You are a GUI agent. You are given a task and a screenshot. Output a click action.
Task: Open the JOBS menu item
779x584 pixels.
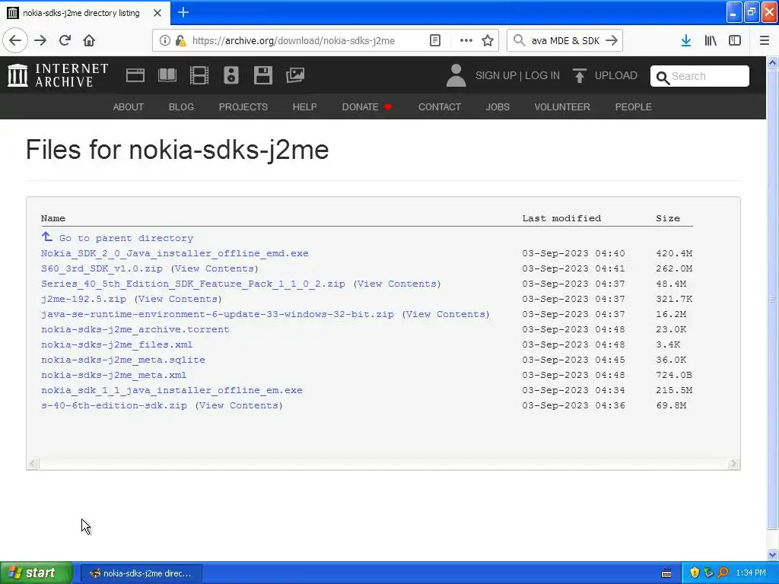tap(498, 106)
